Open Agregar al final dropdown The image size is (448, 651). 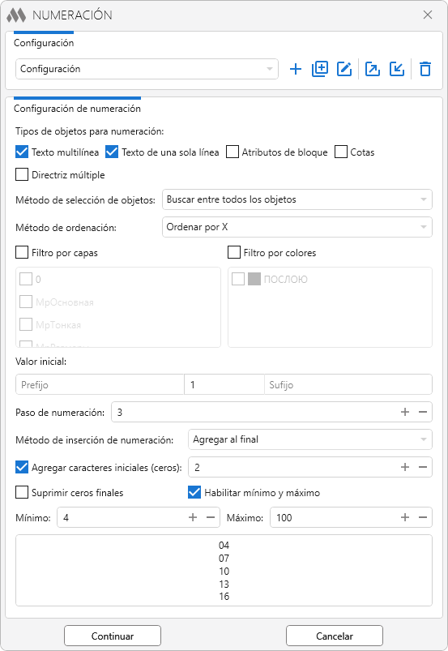pyautogui.click(x=310, y=439)
